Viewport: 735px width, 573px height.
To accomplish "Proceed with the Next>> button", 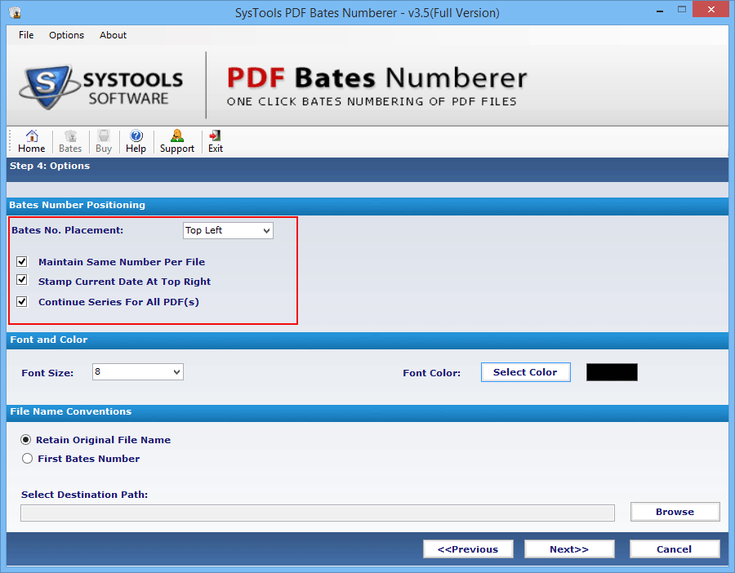I will (x=569, y=549).
